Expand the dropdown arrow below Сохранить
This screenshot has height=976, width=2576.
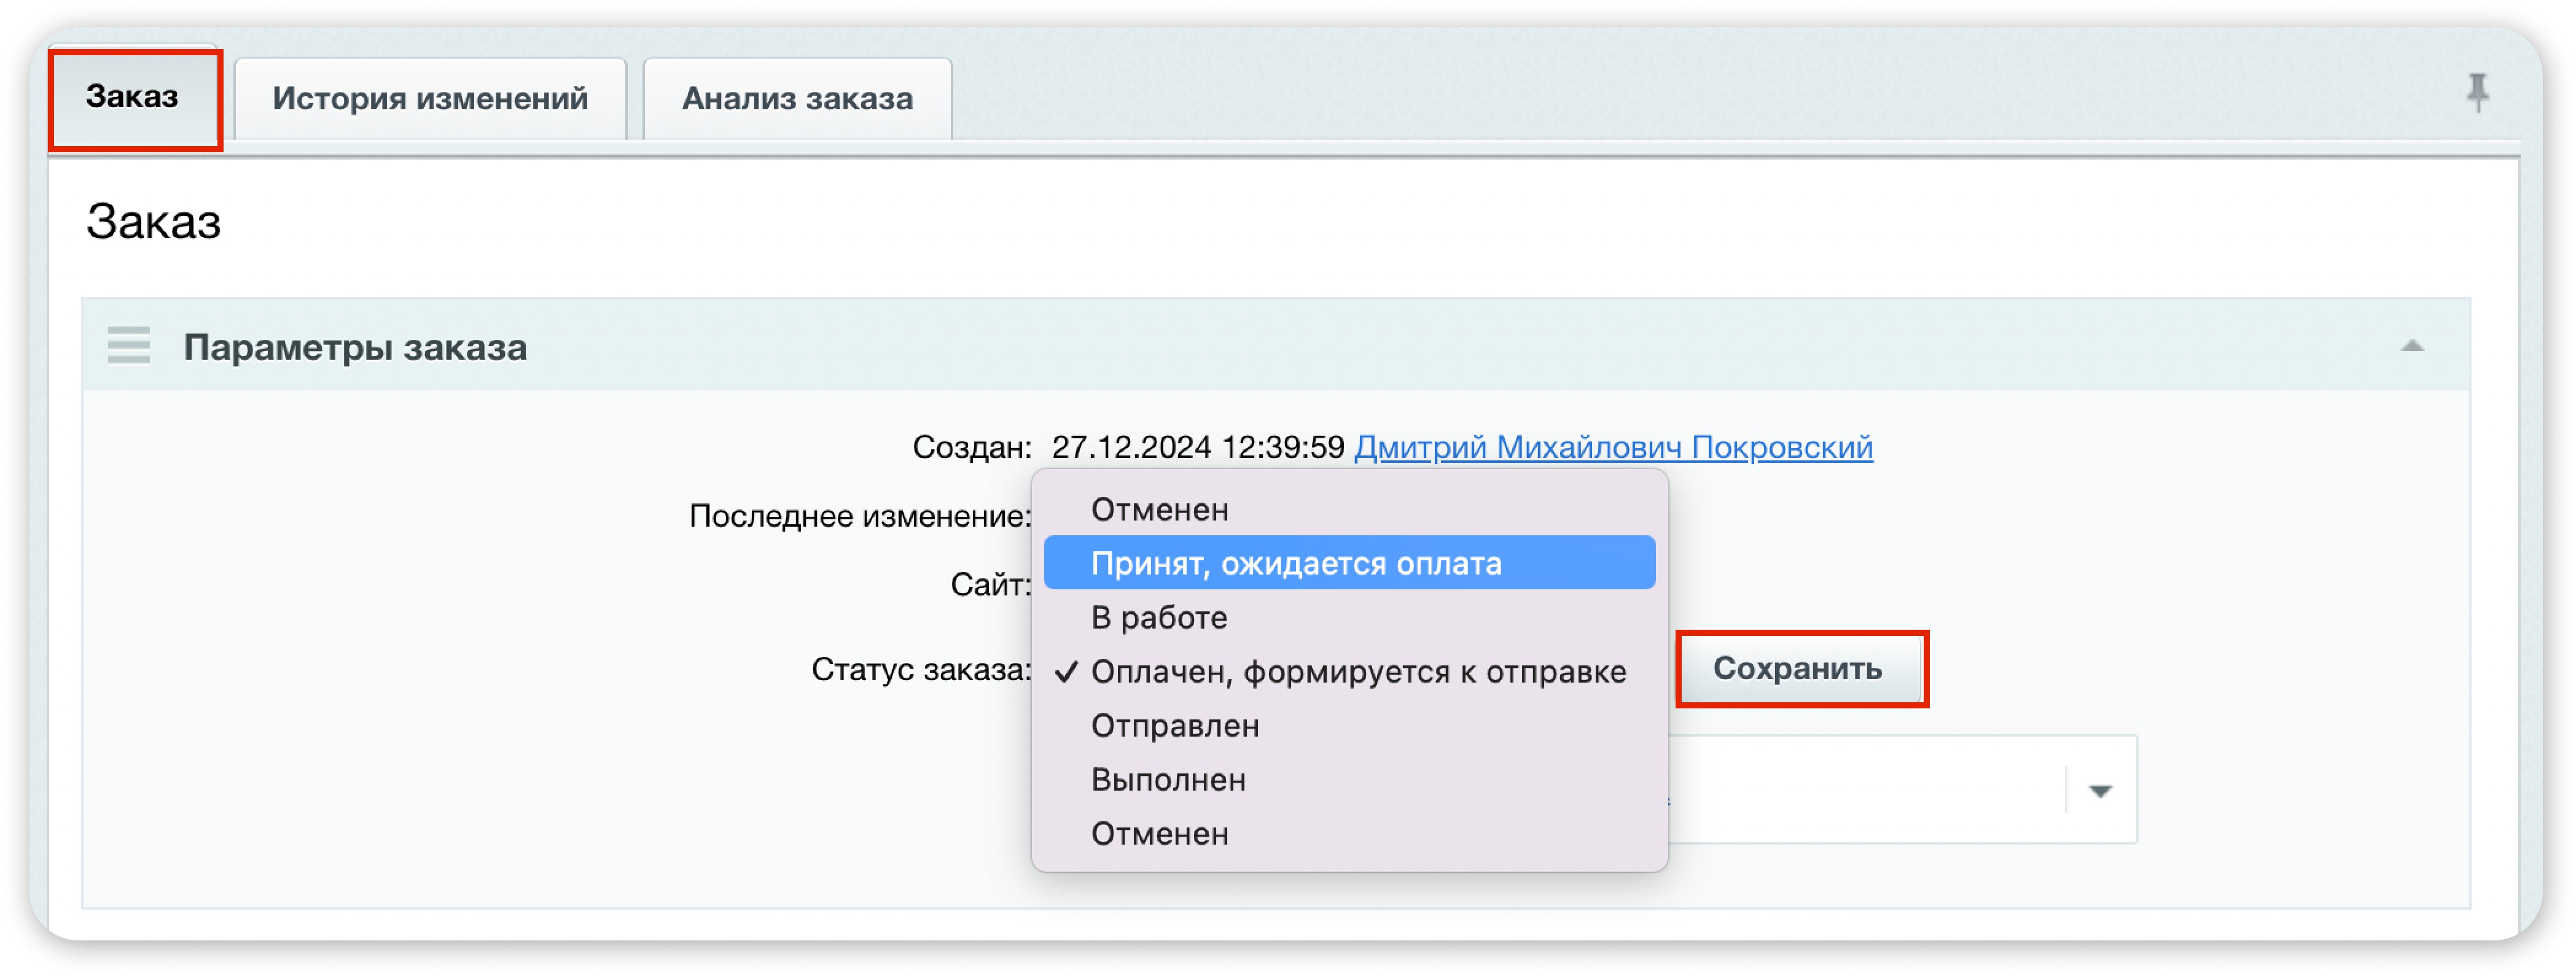(2099, 791)
